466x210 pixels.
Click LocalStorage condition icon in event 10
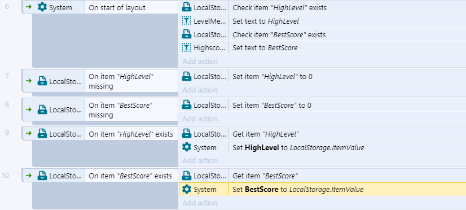coord(42,176)
